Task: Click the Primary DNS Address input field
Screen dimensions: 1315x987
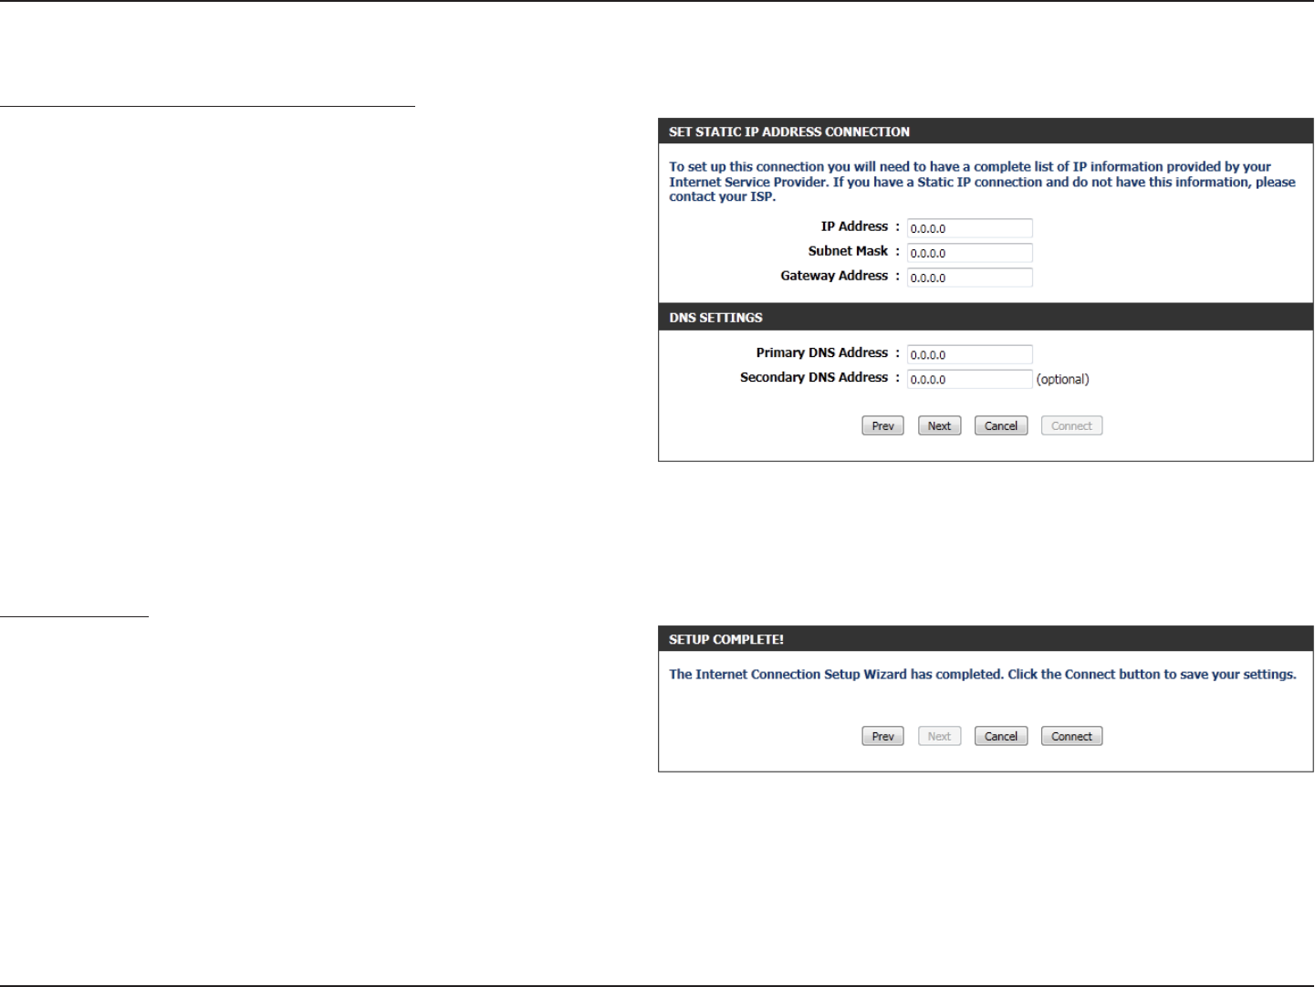Action: point(969,354)
